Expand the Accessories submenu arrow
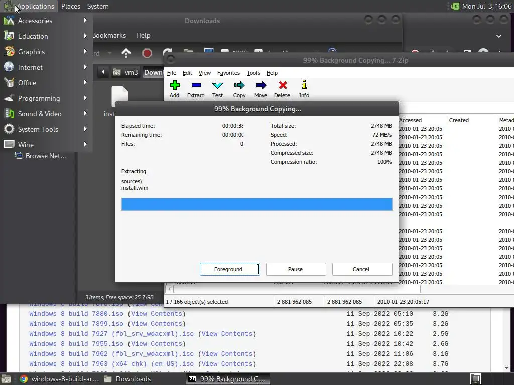514x385 pixels. 85,20
